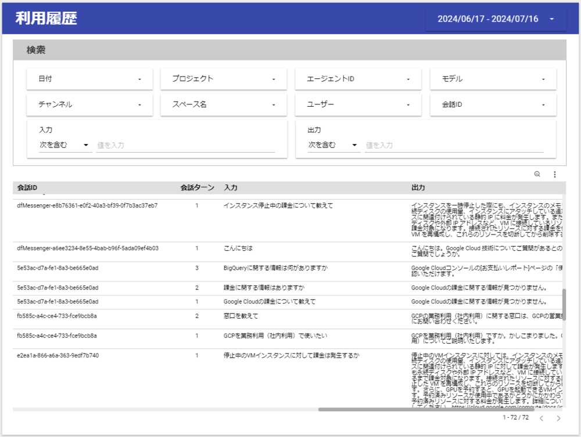The width and height of the screenshot is (581, 437).
Task: Expand the 日付 filter dropdown
Action: tap(89, 79)
